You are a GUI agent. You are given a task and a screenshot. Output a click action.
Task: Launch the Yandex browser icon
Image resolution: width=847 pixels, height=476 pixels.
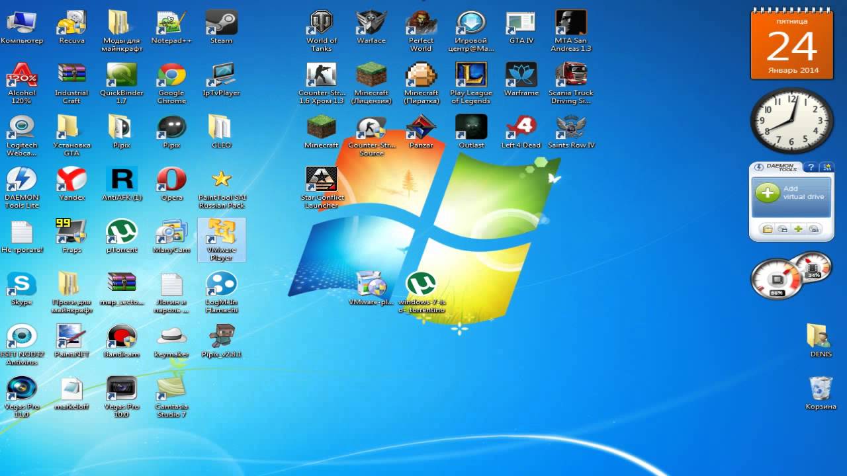71,184
